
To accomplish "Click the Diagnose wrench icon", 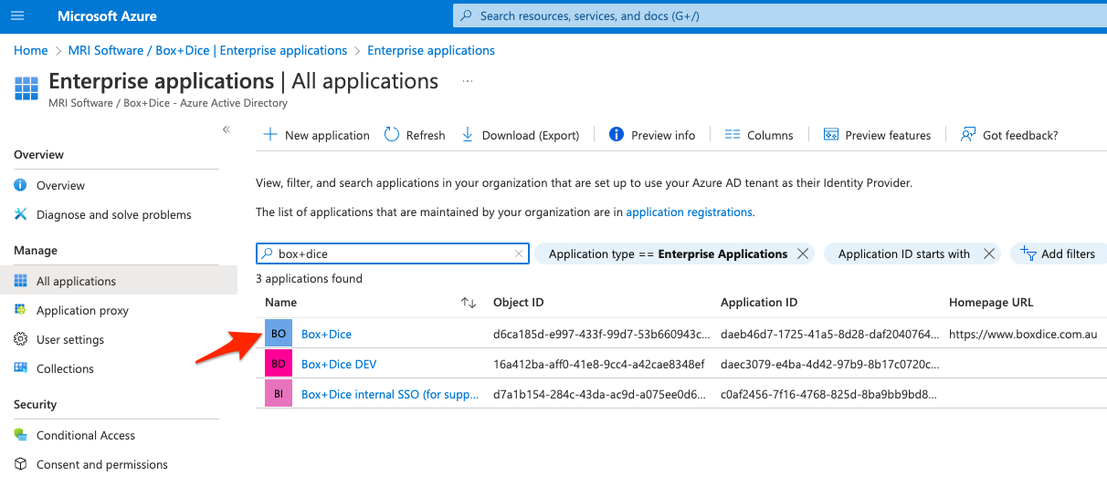I will (x=20, y=214).
